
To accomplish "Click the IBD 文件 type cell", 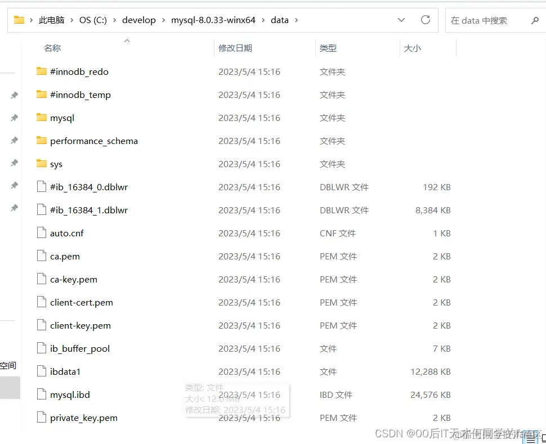I will [x=336, y=394].
